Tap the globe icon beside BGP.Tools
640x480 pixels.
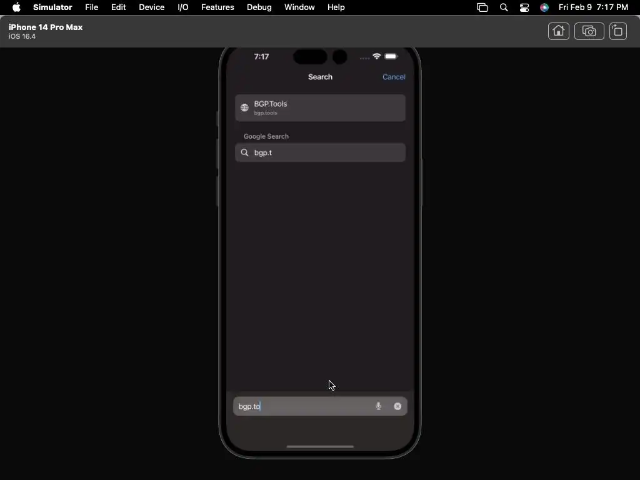tap(244, 107)
